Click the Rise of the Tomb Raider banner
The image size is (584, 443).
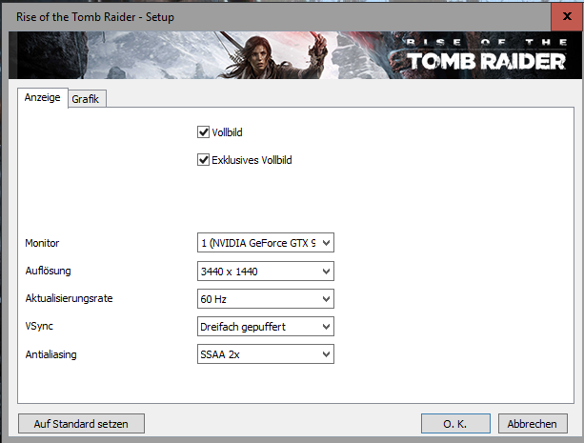[x=295, y=55]
